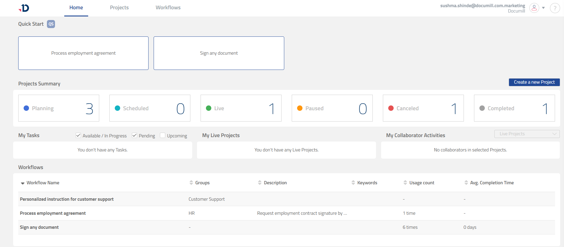The height and width of the screenshot is (247, 564).
Task: Sort by Description column arrows
Action: (260, 182)
